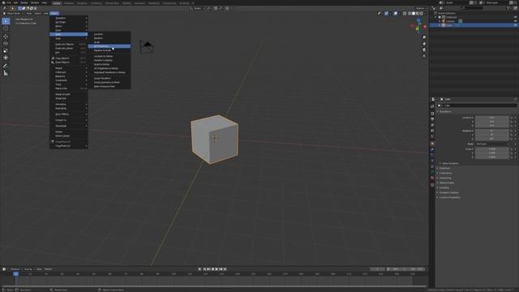Open the Modifiers wrench properties tab

(x=432, y=149)
